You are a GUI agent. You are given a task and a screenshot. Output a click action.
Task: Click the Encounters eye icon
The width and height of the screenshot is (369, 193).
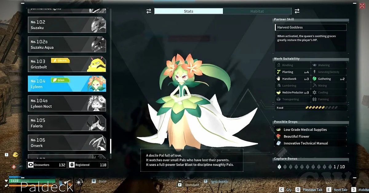(x=30, y=165)
